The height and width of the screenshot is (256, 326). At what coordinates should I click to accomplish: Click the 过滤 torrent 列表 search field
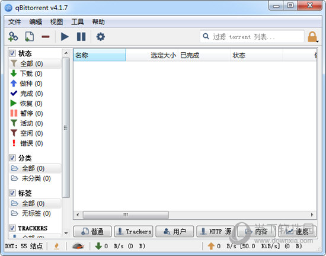point(252,36)
